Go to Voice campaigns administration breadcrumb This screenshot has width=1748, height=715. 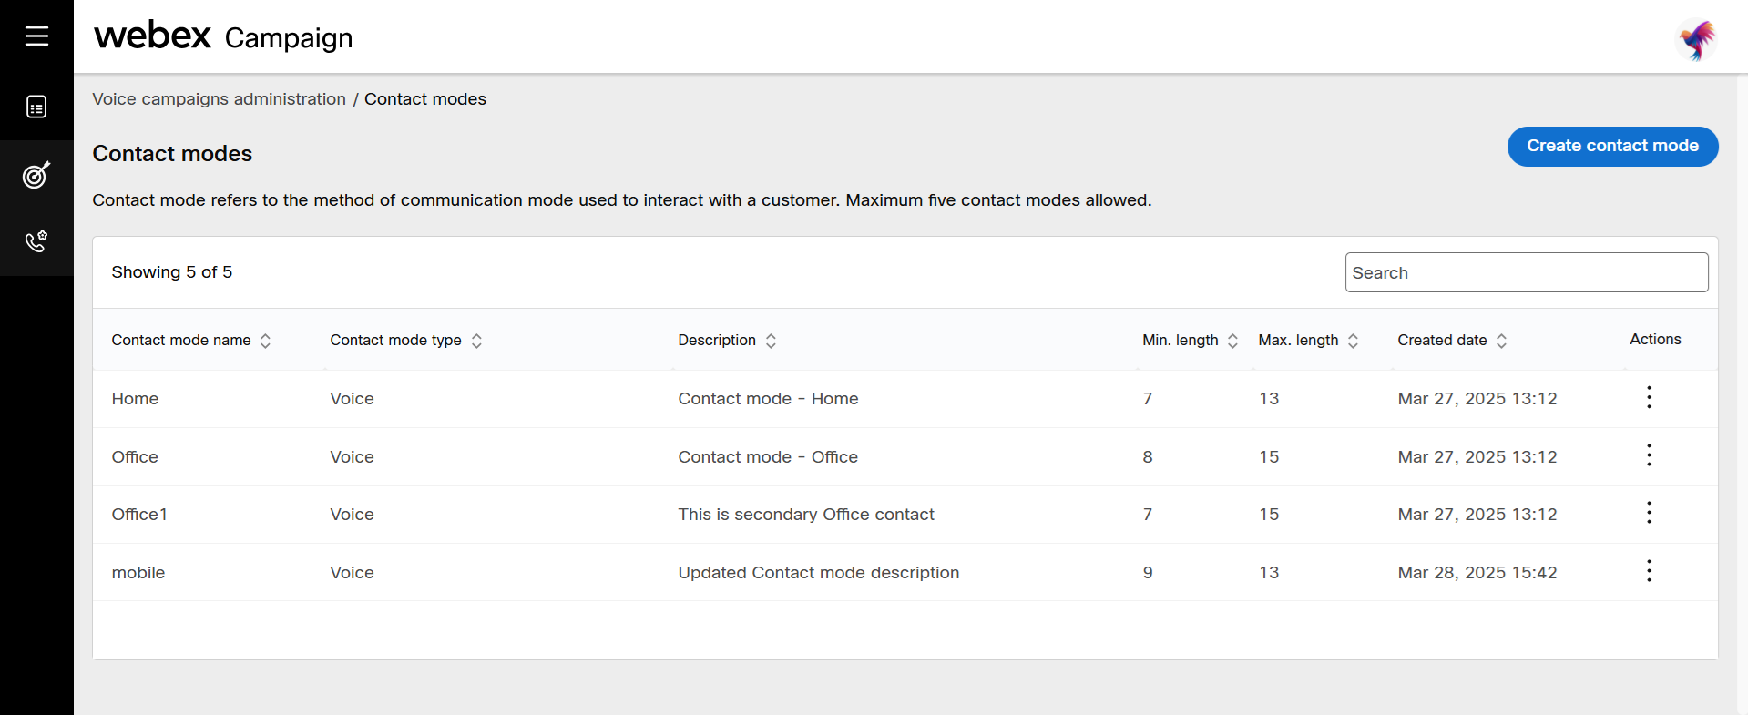pyautogui.click(x=219, y=99)
